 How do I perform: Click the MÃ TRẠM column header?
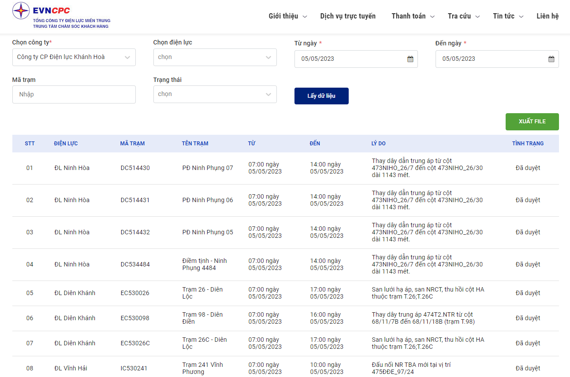(132, 144)
